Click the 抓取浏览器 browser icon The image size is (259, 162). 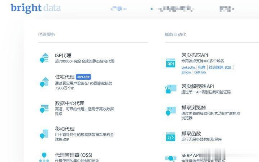coord(171,111)
